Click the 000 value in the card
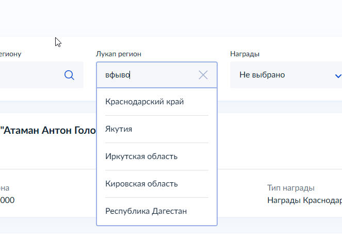The height and width of the screenshot is (235, 342). (x=7, y=200)
